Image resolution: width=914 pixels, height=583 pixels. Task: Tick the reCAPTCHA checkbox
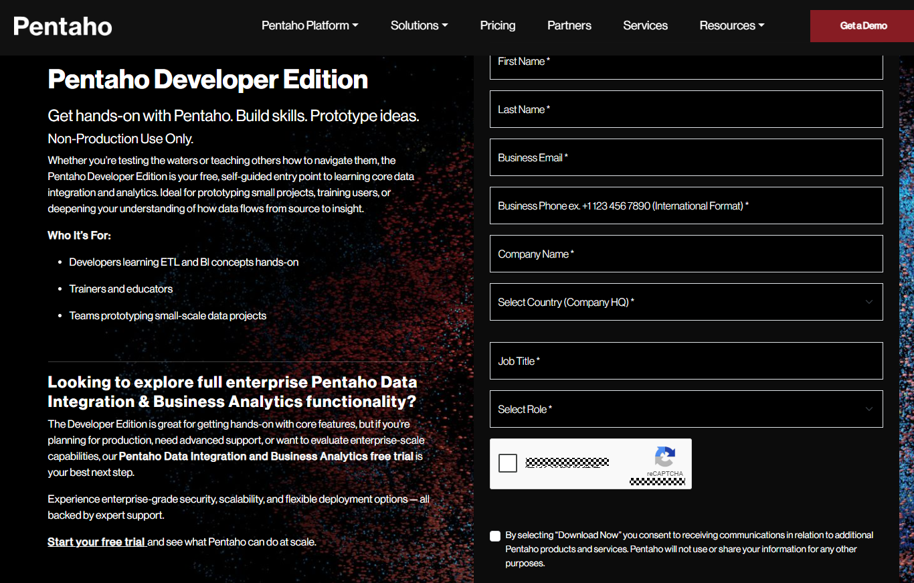508,463
